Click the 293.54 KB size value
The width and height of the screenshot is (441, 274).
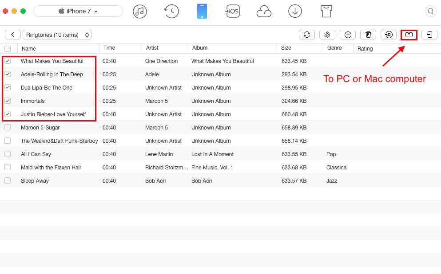click(x=294, y=74)
